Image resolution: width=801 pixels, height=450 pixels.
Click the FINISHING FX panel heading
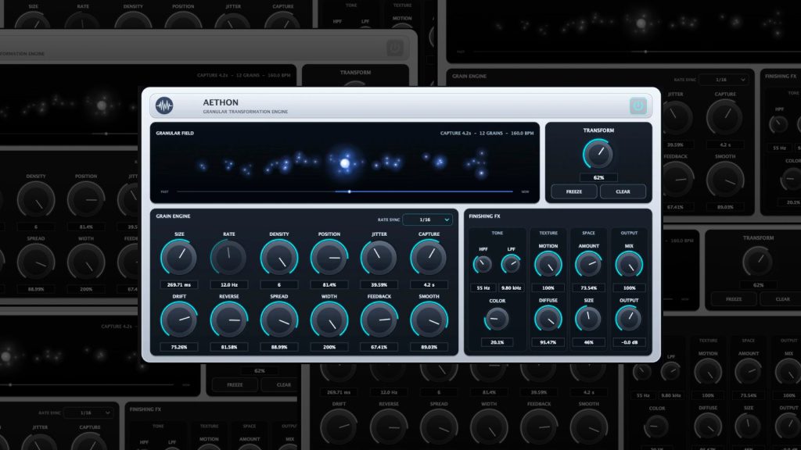pyautogui.click(x=484, y=216)
